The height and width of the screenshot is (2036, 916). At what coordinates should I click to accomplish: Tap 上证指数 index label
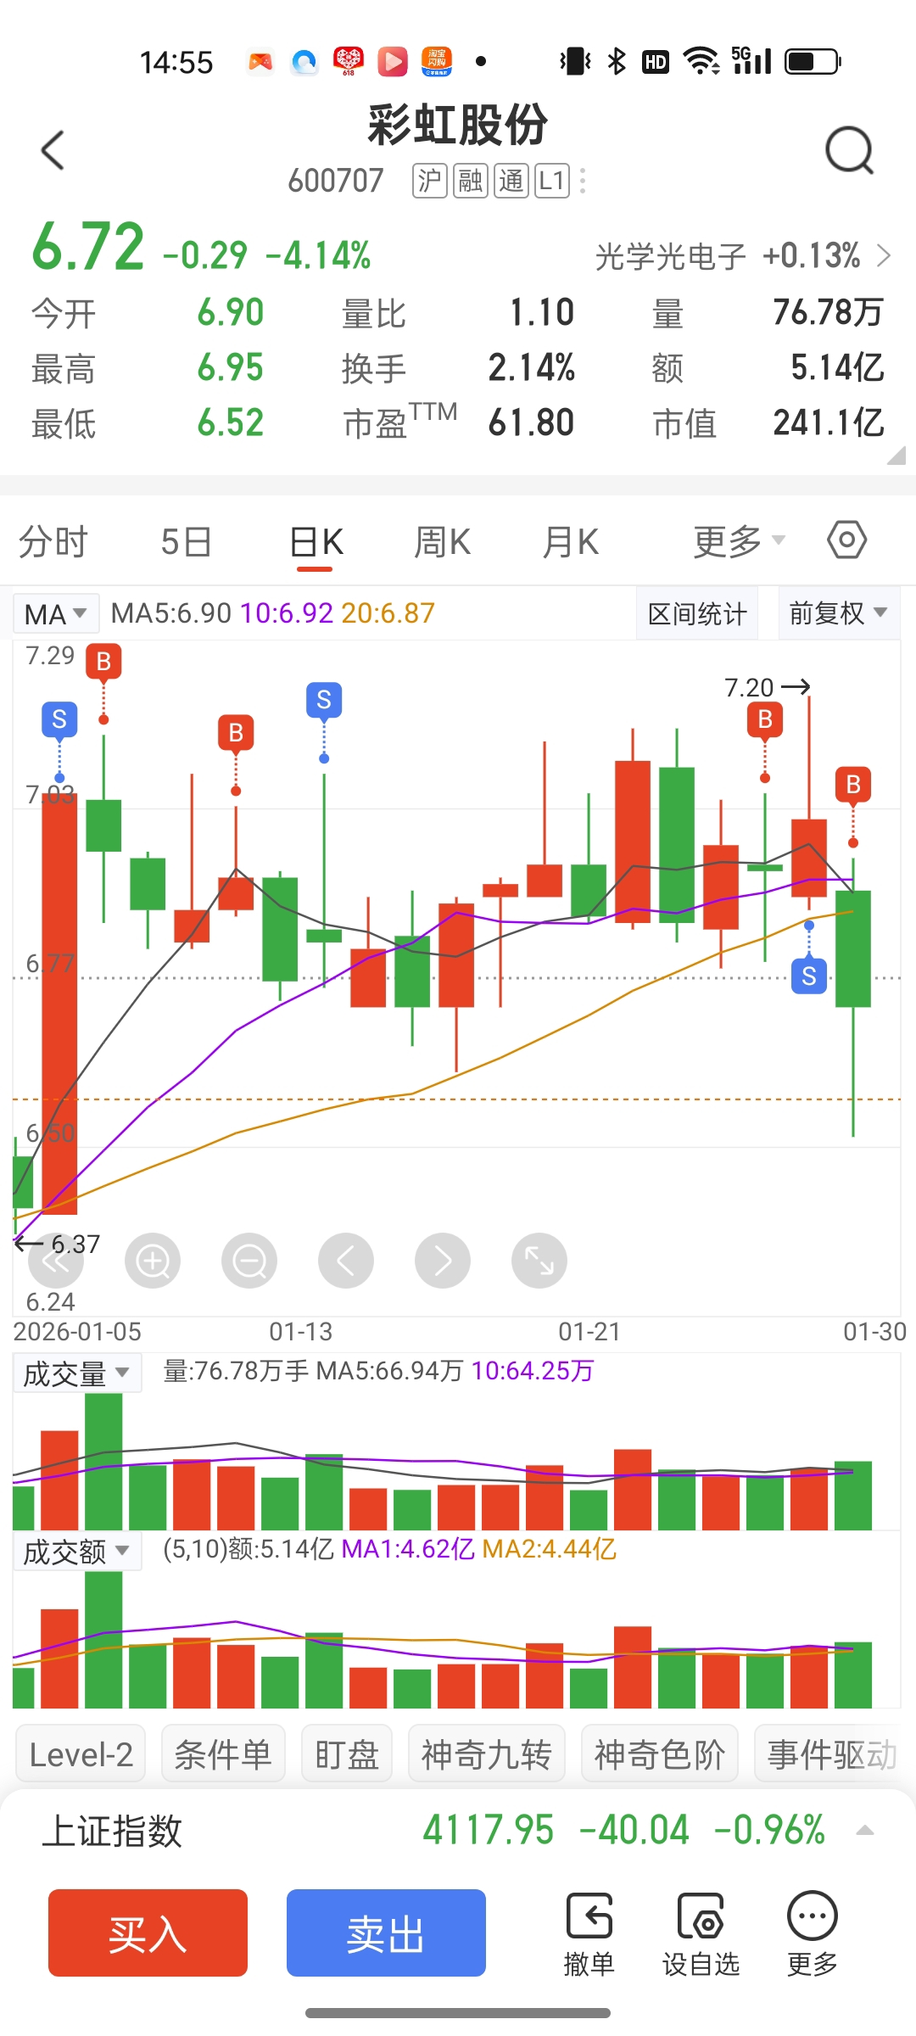[112, 1830]
